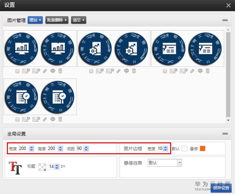Delete the lightning list image item
235x194 pixels.
coord(208,71)
